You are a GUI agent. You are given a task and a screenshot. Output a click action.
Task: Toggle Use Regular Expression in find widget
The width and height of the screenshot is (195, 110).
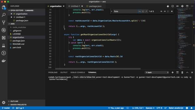click(x=146, y=11)
